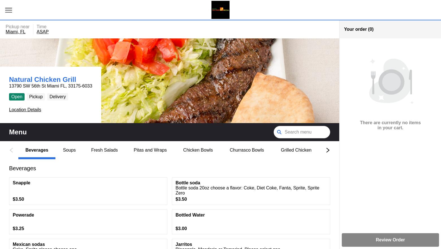Click the search magnifier icon

pyautogui.click(x=279, y=132)
